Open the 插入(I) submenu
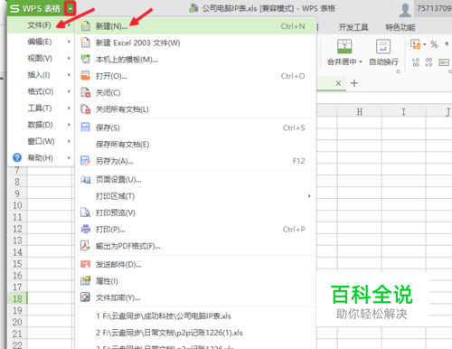Screen dimensions: 452x349 [x=41, y=75]
